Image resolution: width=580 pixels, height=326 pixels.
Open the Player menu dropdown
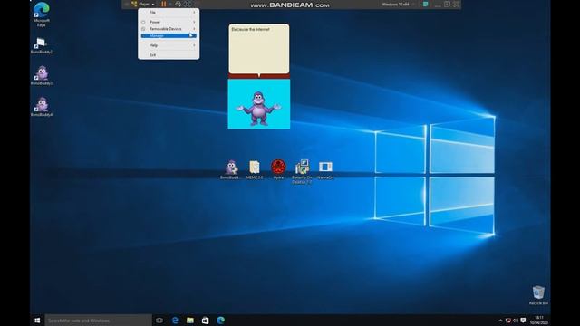pos(143,4)
